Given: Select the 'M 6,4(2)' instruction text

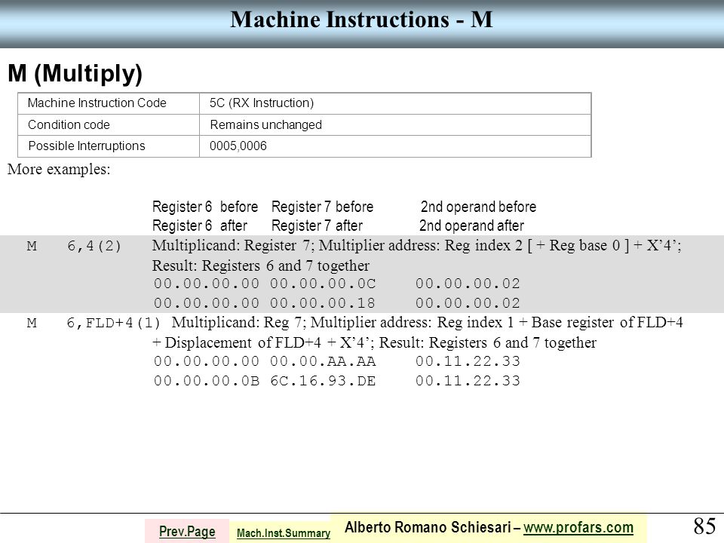Looking at the screenshot, I should [x=74, y=246].
